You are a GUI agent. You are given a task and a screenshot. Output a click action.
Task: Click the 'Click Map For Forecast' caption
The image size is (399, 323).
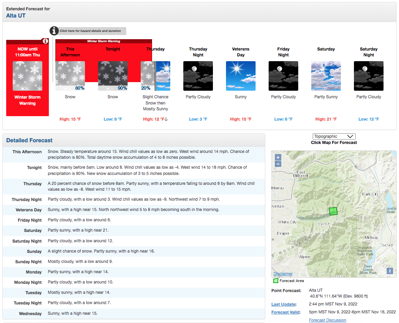coord(334,143)
